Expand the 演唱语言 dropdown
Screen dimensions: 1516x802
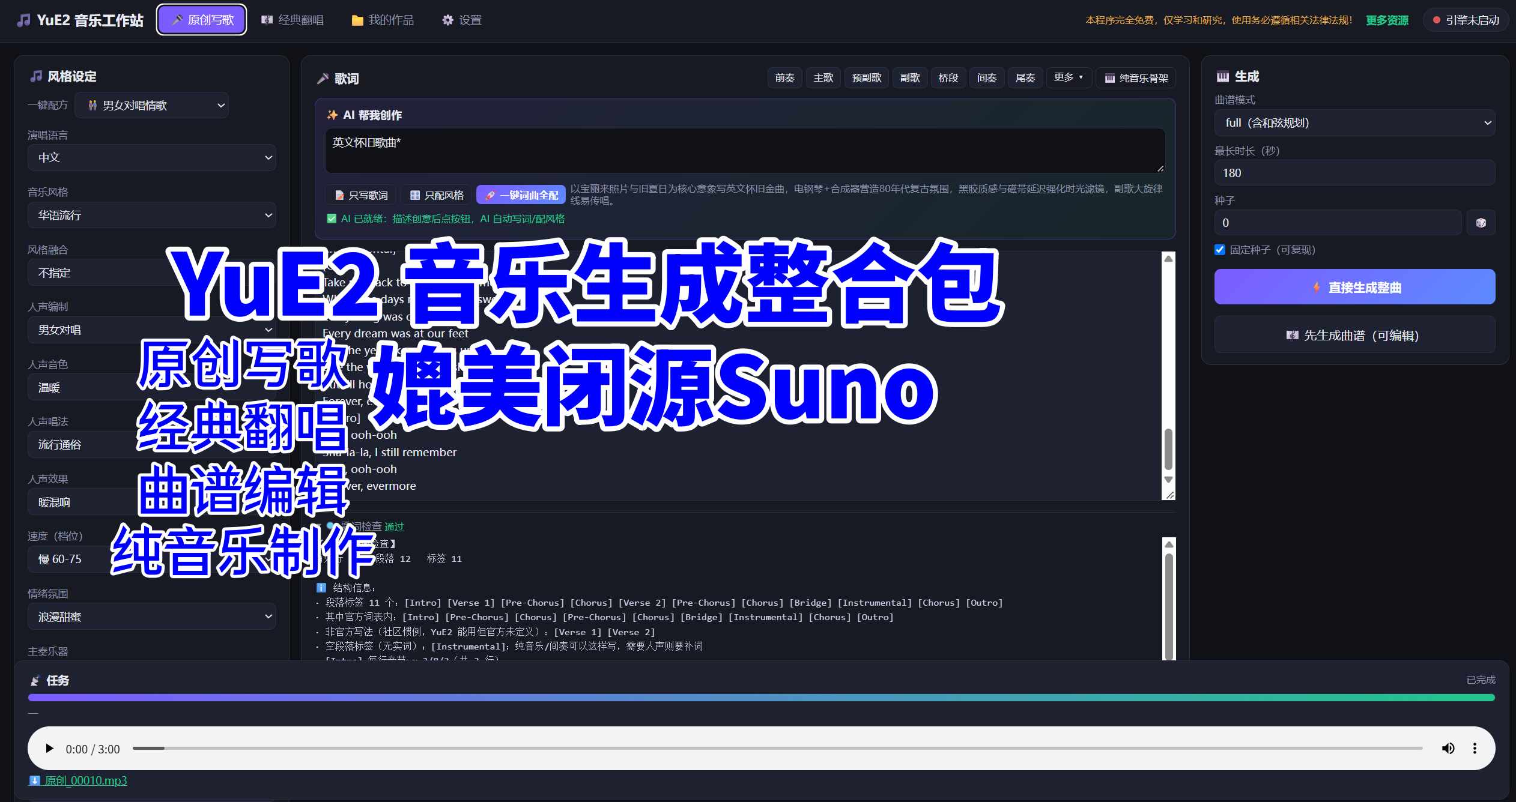(151, 157)
